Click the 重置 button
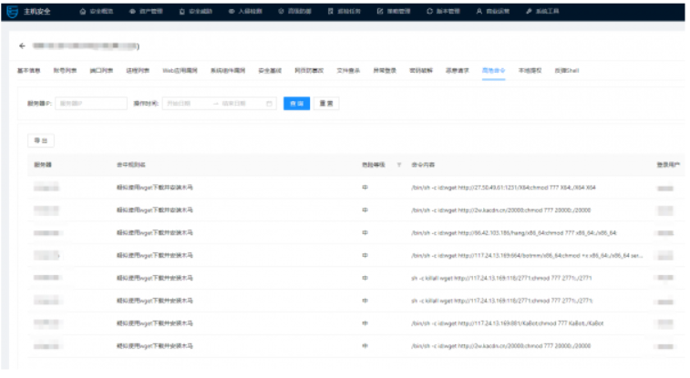Image resolution: width=690 pixels, height=378 pixels. [326, 103]
